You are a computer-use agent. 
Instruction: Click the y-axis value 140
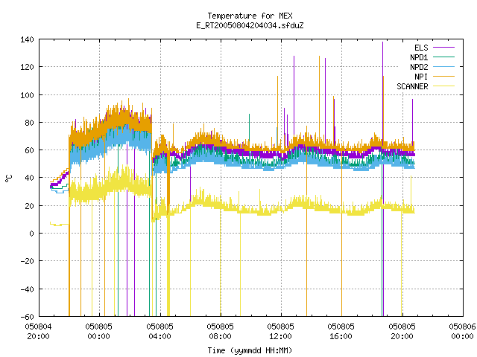click(27, 39)
